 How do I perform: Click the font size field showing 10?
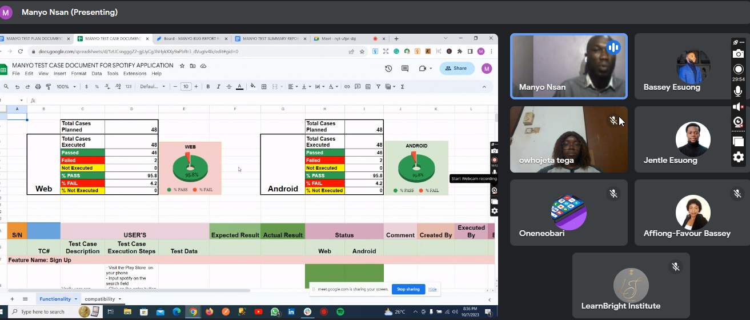click(186, 87)
